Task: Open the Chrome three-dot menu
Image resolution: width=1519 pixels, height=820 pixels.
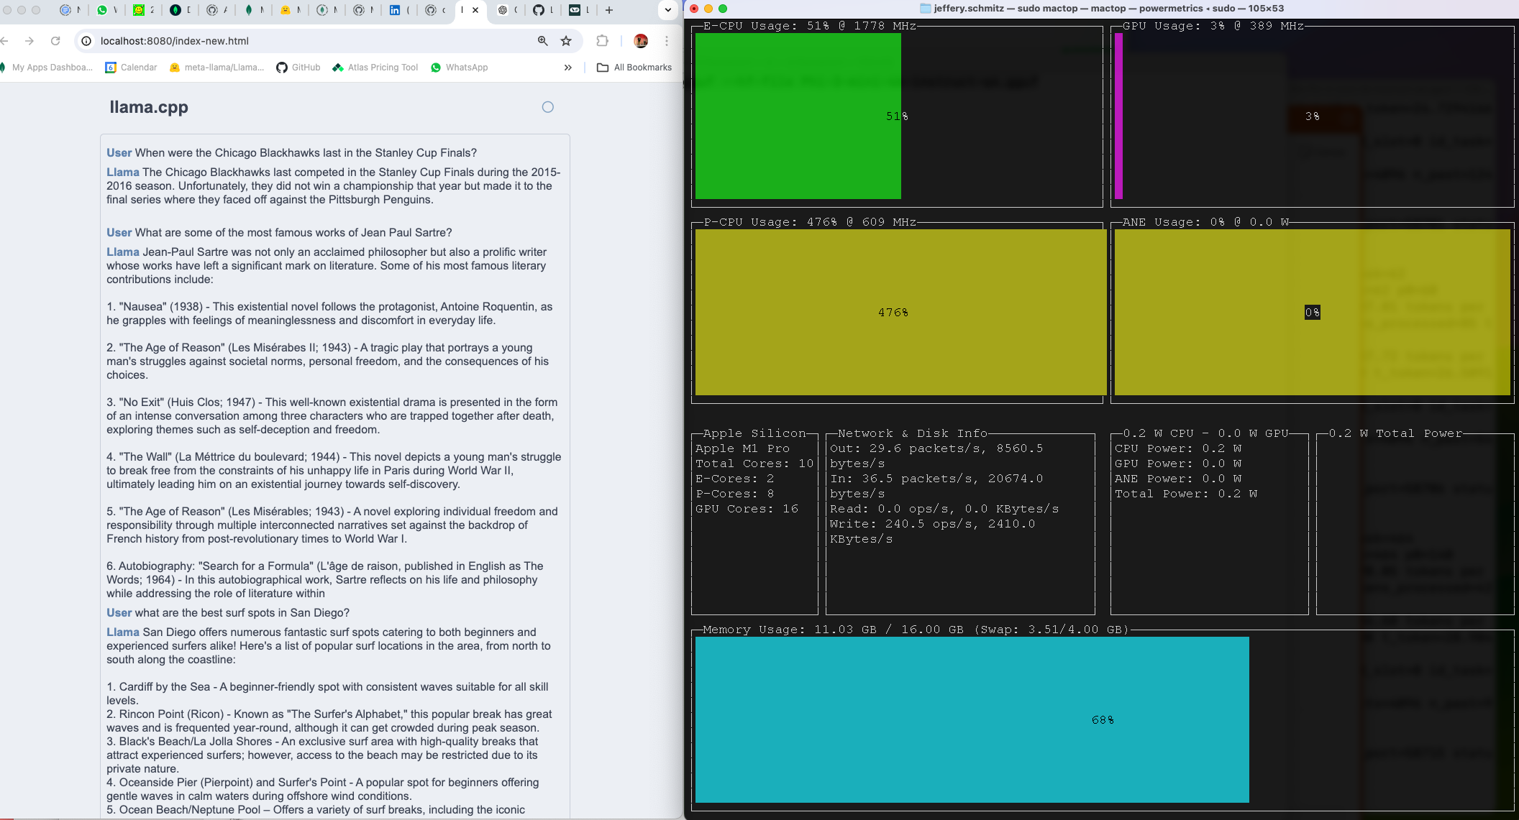Action: [667, 41]
